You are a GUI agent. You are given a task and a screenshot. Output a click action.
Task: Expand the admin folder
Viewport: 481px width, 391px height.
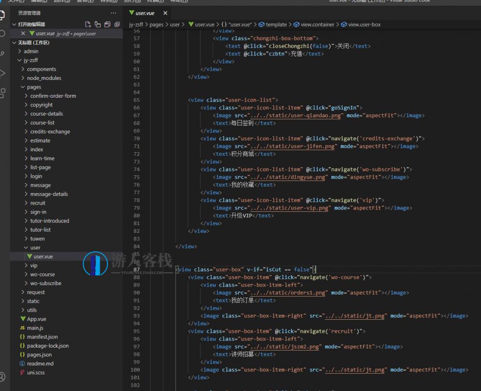[31, 51]
